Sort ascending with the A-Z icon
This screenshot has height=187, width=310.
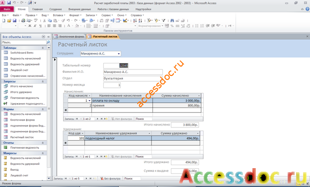135,20
